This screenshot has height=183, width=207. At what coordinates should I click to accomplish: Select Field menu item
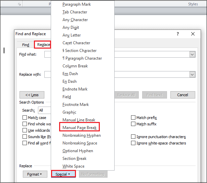83,97
